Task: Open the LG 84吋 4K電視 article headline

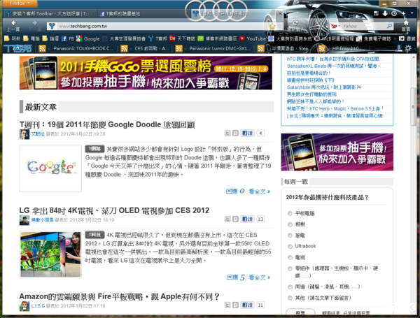Action: pos(113,210)
